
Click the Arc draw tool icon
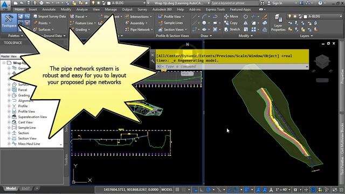(204, 17)
